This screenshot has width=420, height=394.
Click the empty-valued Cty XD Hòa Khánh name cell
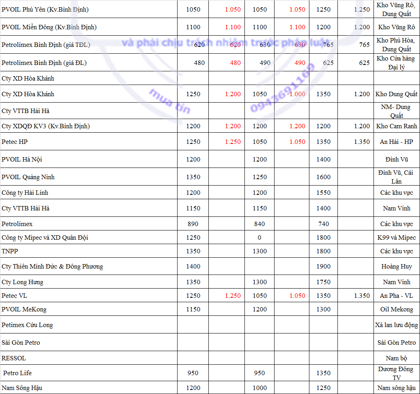click(89, 78)
